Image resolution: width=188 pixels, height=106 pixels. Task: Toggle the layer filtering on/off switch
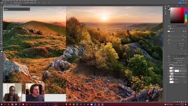[184, 58]
